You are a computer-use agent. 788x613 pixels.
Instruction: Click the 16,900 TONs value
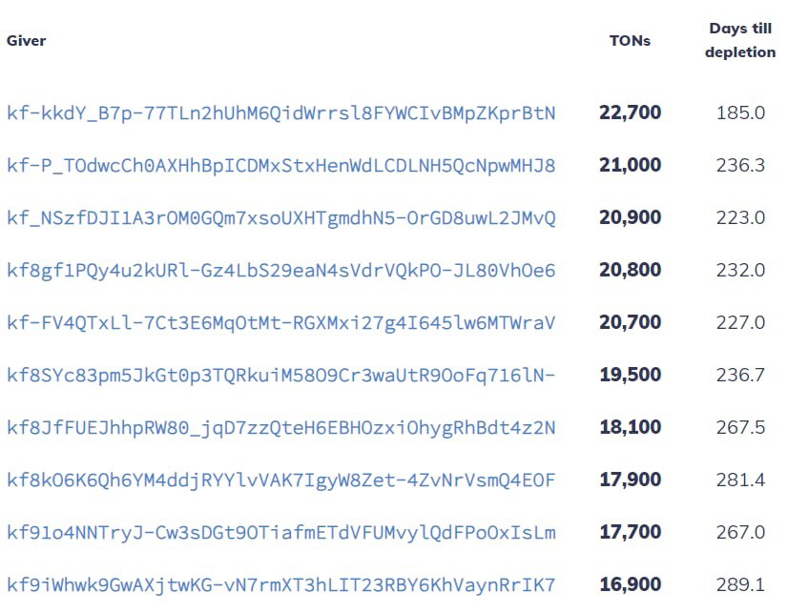tap(631, 584)
